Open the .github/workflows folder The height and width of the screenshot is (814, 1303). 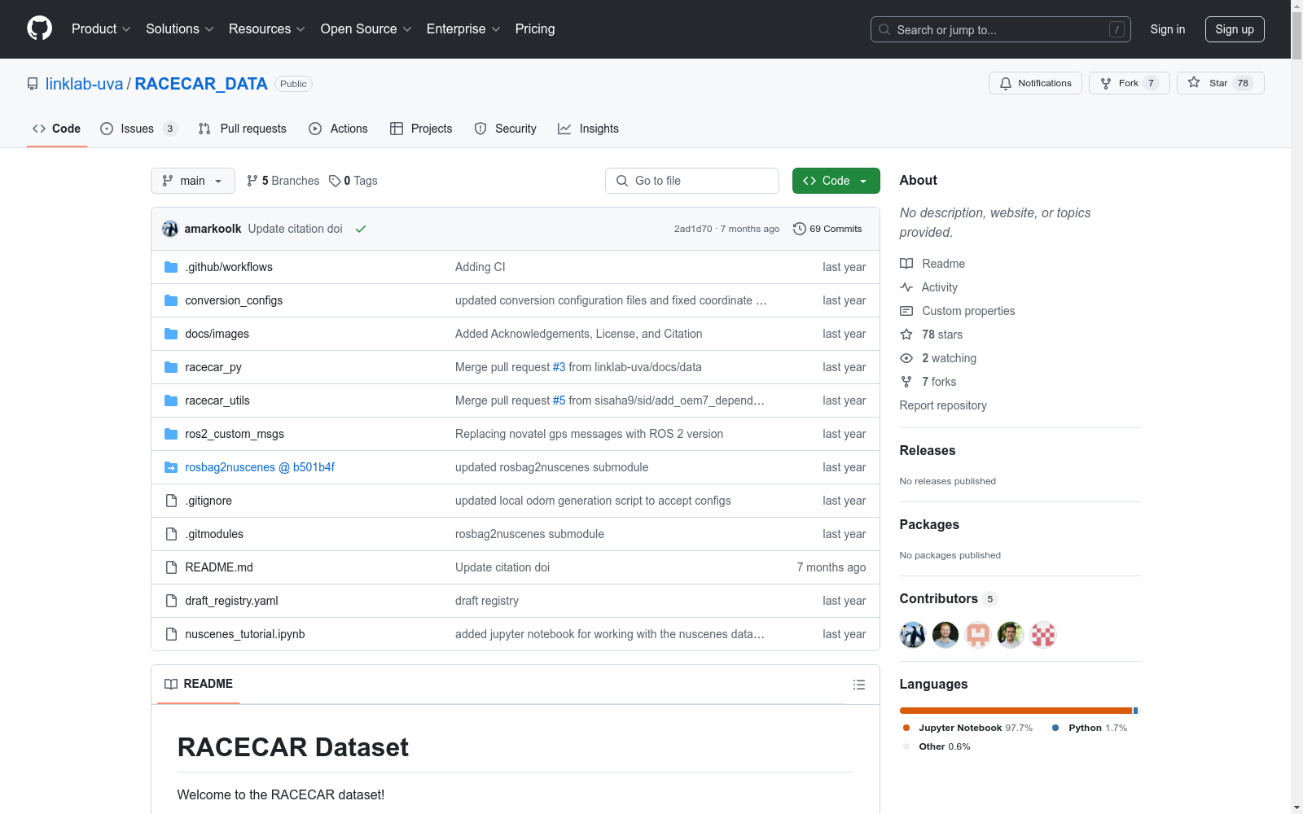[229, 267]
